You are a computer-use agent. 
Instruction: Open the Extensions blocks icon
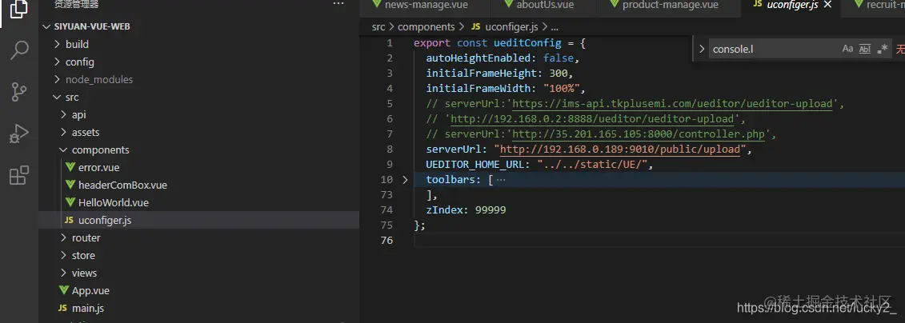19,175
